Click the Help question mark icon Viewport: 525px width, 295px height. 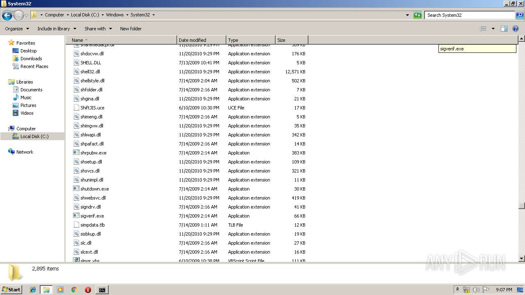tap(516, 29)
